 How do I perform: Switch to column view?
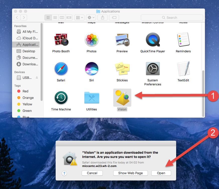(62, 18)
